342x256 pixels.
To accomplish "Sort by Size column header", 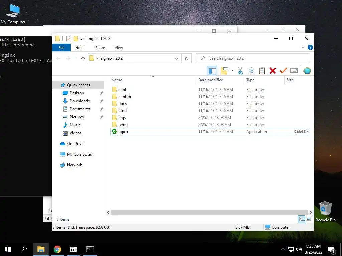I will (298, 80).
